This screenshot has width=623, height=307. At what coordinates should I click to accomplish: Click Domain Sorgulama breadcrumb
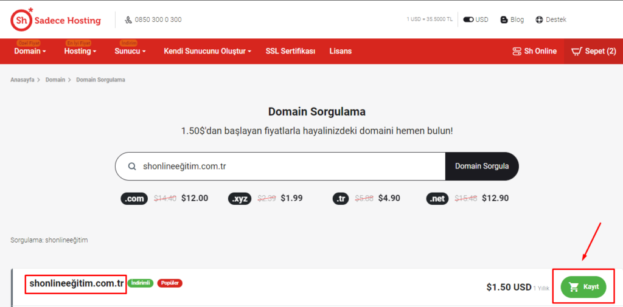click(100, 80)
